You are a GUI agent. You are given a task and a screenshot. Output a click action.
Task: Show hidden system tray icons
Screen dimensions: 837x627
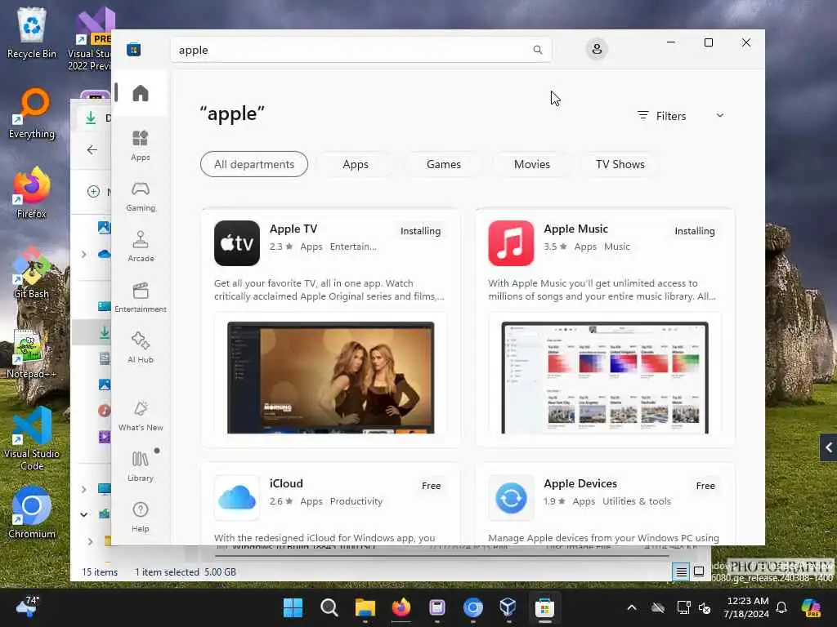point(632,607)
